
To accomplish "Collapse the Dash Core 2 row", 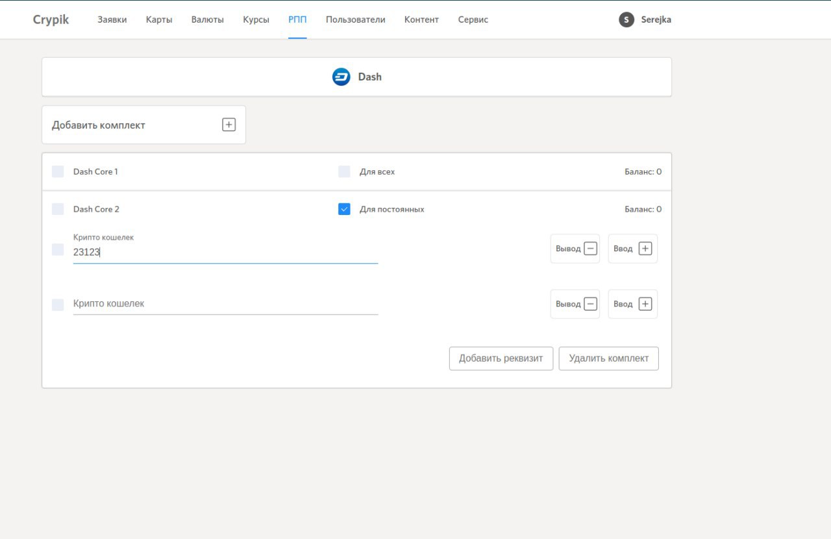I will pos(357,209).
